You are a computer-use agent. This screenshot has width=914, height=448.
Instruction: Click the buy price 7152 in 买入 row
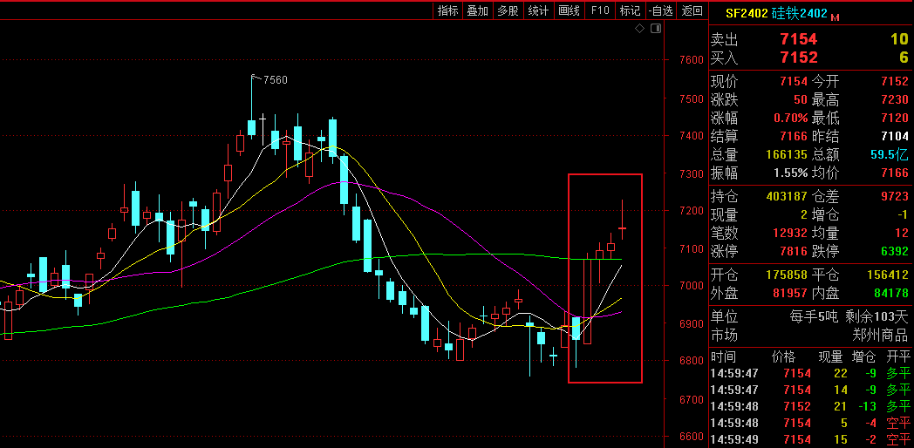coord(798,58)
